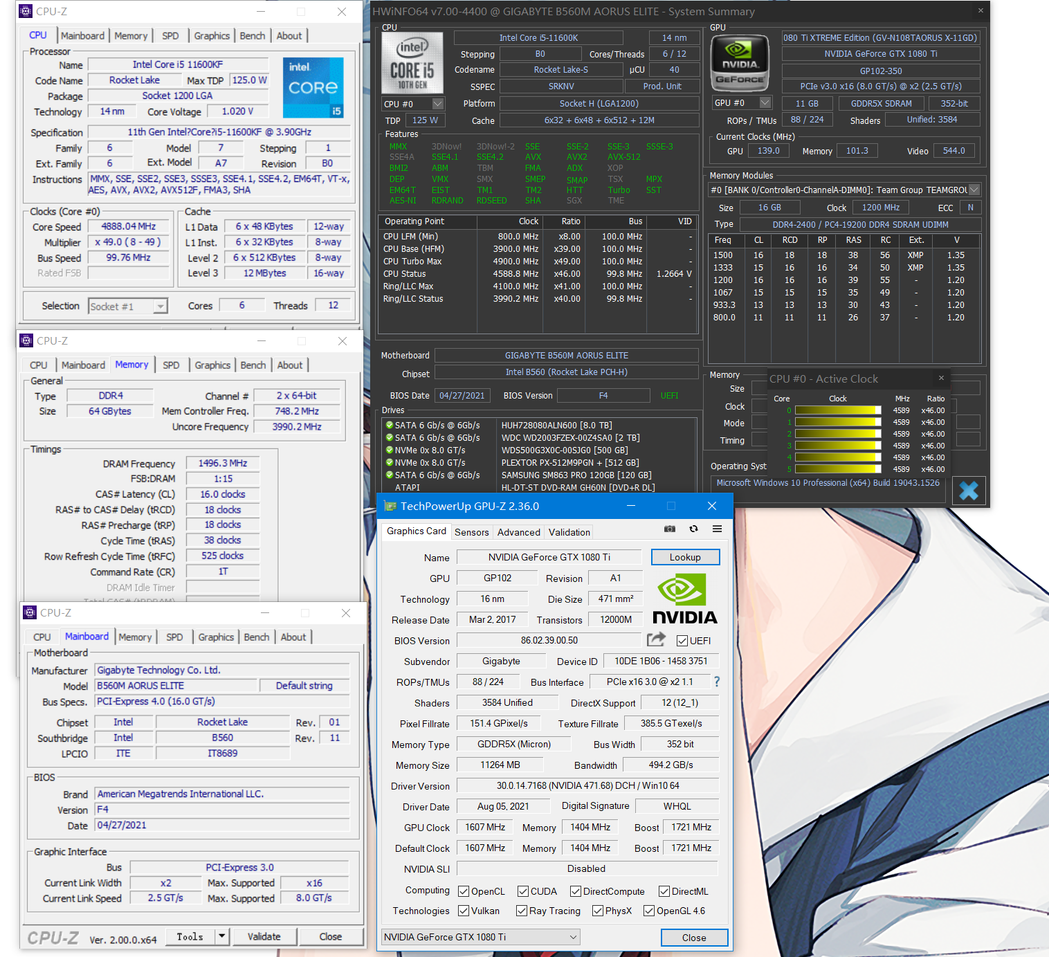Open the About tab in the top CPU-Z window

(289, 36)
